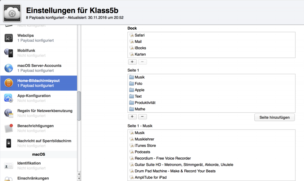Click the Einstellungen für Klass5b title
Viewport: 304px width, 181px height.
(x=72, y=10)
